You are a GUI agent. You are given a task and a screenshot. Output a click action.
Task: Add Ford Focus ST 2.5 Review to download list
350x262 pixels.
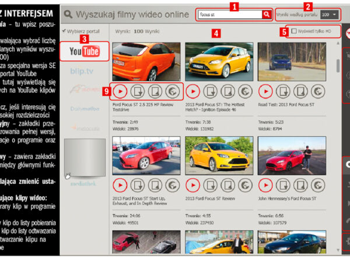[138, 90]
